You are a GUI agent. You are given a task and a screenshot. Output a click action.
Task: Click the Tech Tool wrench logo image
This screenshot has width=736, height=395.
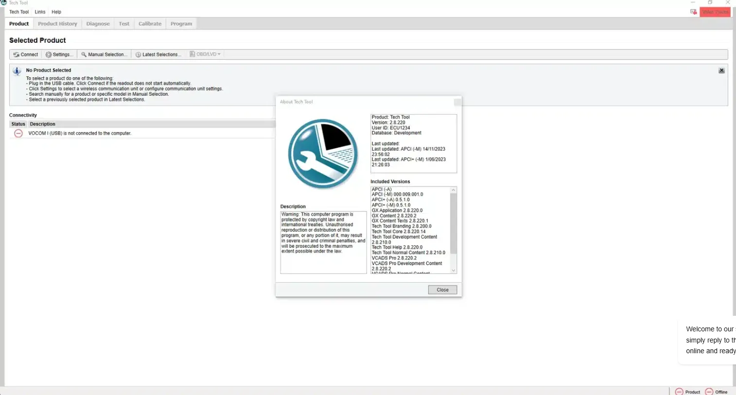(x=323, y=154)
